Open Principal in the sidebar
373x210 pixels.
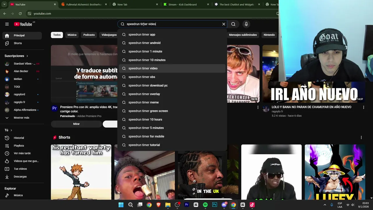22,35
